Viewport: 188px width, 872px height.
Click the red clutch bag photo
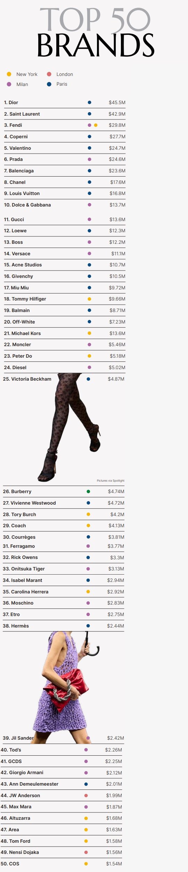(x=66, y=688)
